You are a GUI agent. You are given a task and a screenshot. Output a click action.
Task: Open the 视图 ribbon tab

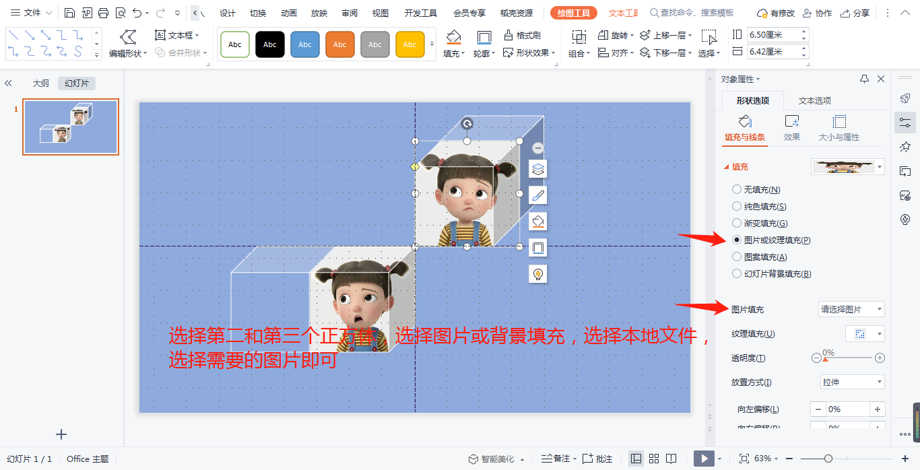pos(381,13)
